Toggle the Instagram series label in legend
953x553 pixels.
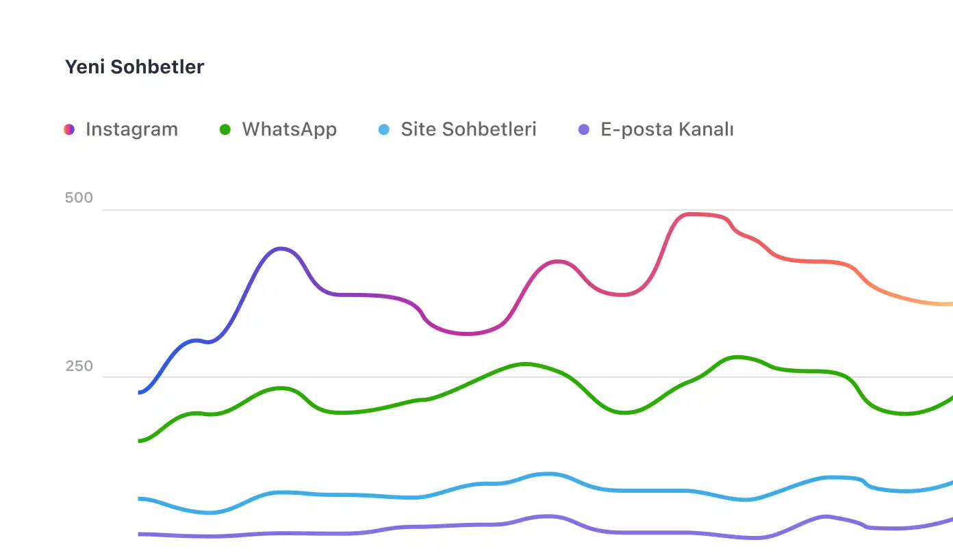click(131, 129)
